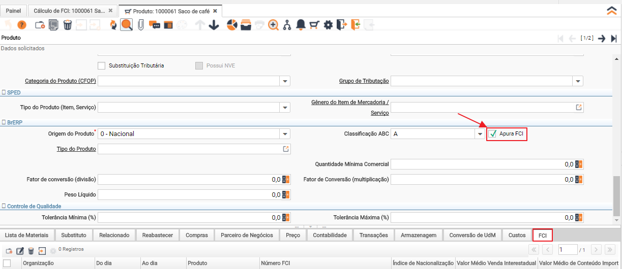622x269 pixels.
Task: Enable the Substituição Tributária checkbox
Action: [101, 65]
